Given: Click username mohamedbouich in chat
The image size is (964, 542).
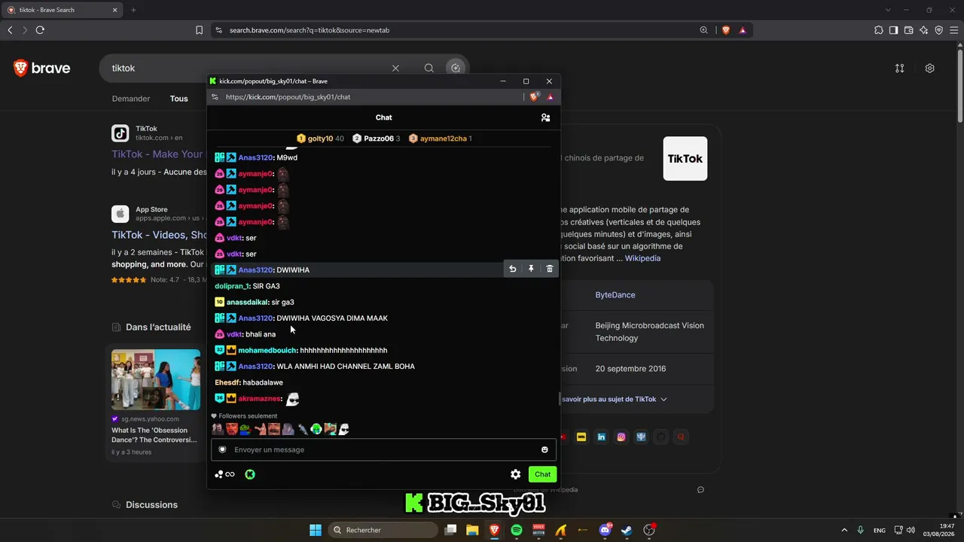Looking at the screenshot, I should [267, 350].
